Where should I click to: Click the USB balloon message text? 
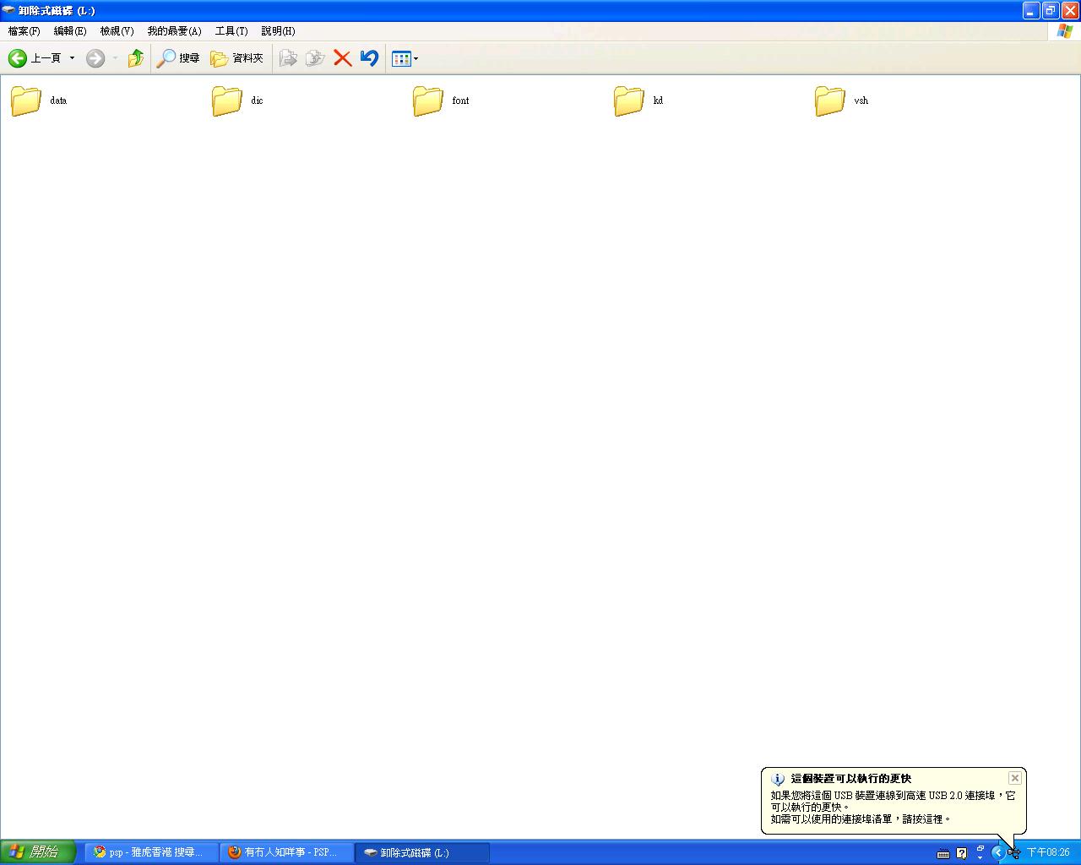[893, 807]
